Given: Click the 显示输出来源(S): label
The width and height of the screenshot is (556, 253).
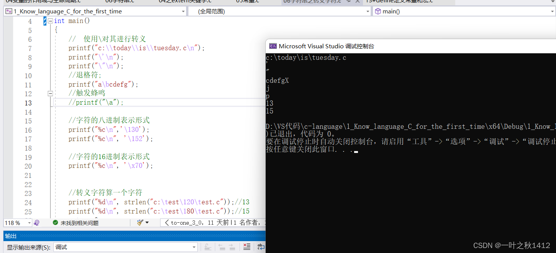Looking at the screenshot, I should click(28, 248).
